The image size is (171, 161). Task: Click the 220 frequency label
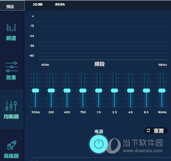coord(51,112)
